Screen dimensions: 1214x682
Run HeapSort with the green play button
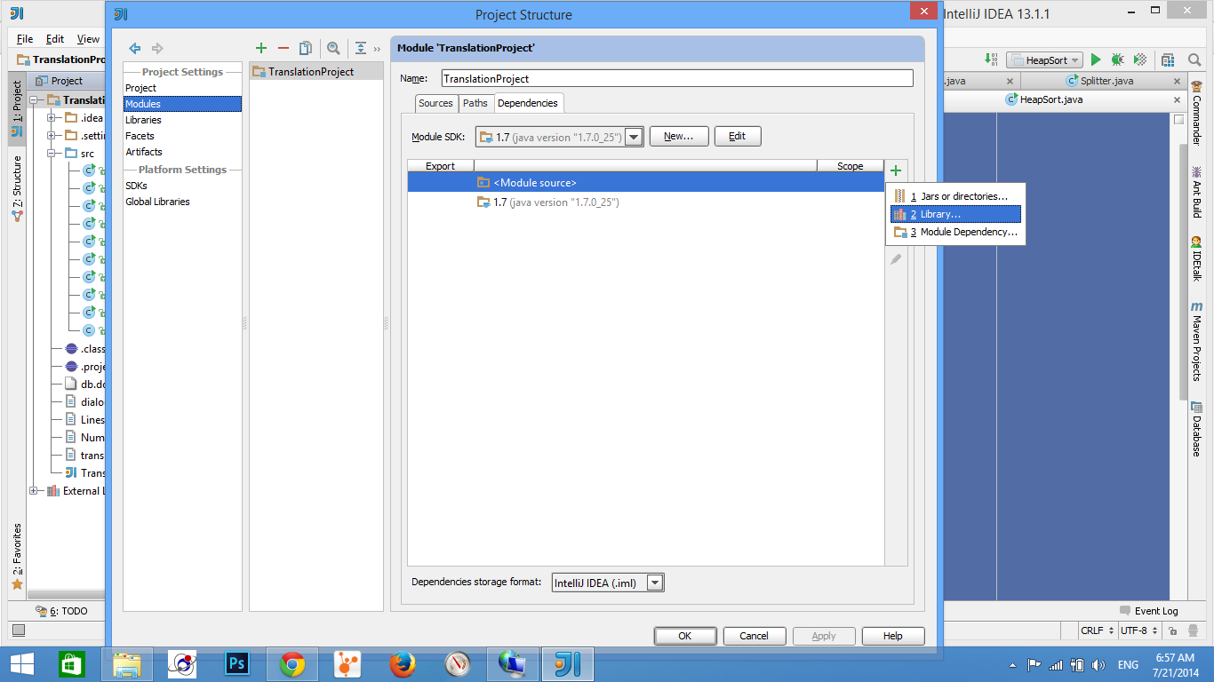[1096, 59]
